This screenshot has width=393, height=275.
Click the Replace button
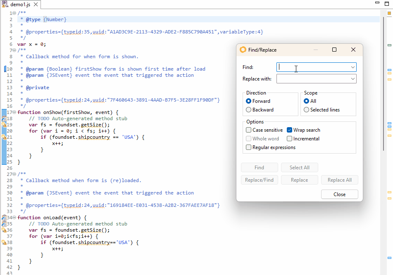300,180
